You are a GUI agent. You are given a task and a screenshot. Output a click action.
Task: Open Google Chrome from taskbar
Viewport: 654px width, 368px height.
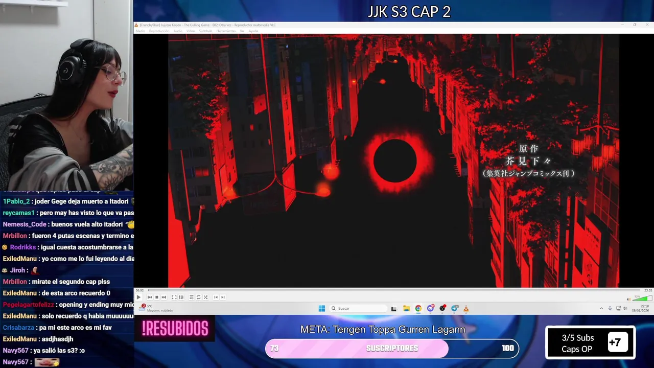click(x=418, y=308)
